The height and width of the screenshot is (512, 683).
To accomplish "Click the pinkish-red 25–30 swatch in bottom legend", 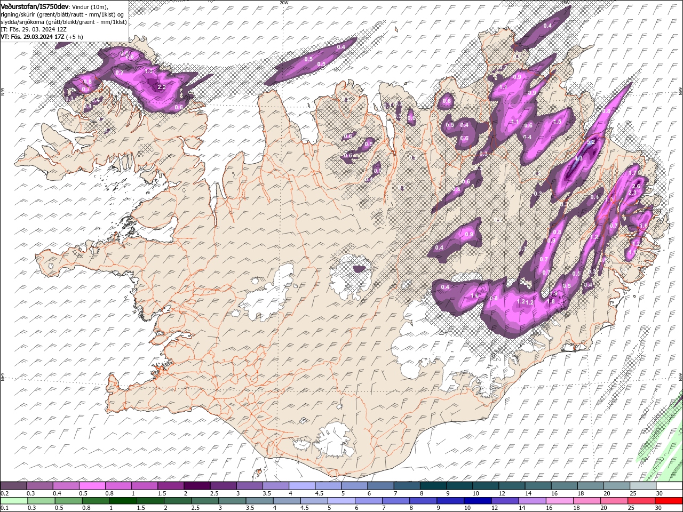I will 641,501.
